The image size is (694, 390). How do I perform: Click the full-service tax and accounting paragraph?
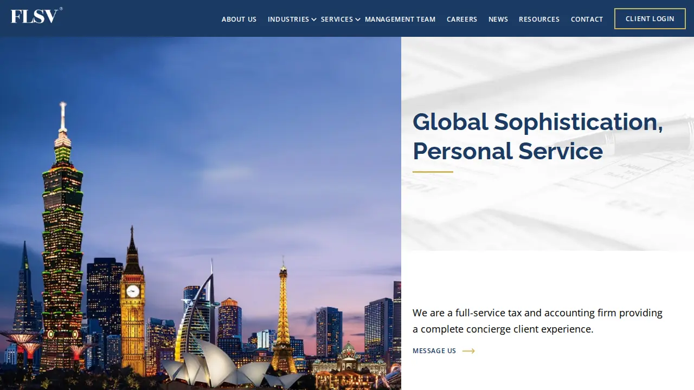[537, 321]
